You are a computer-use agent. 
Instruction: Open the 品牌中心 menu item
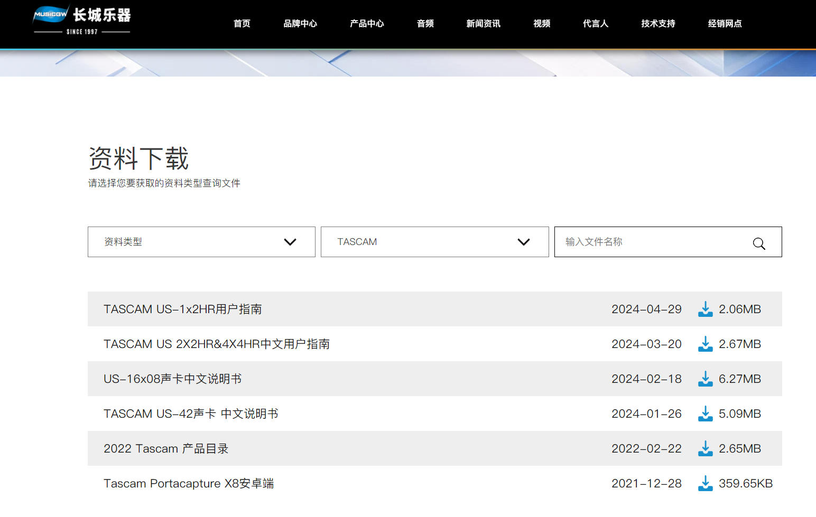pos(300,24)
